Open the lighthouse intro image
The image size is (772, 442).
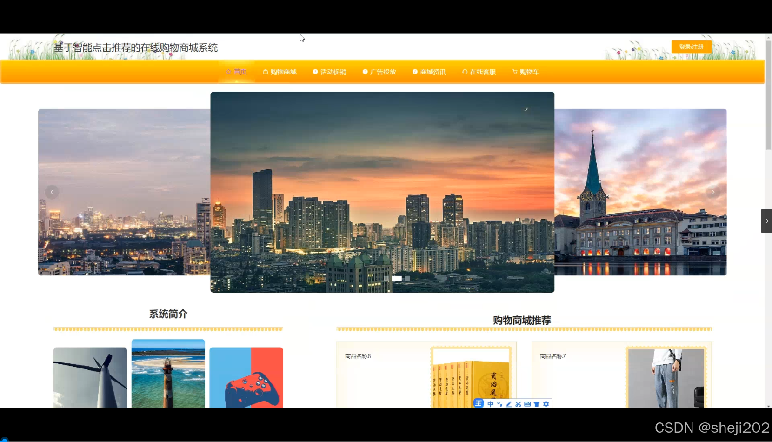[168, 374]
